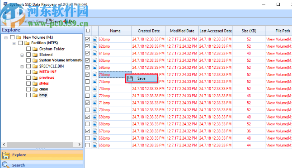Click the Explore pane folder icon at bottom

(x=6, y=155)
